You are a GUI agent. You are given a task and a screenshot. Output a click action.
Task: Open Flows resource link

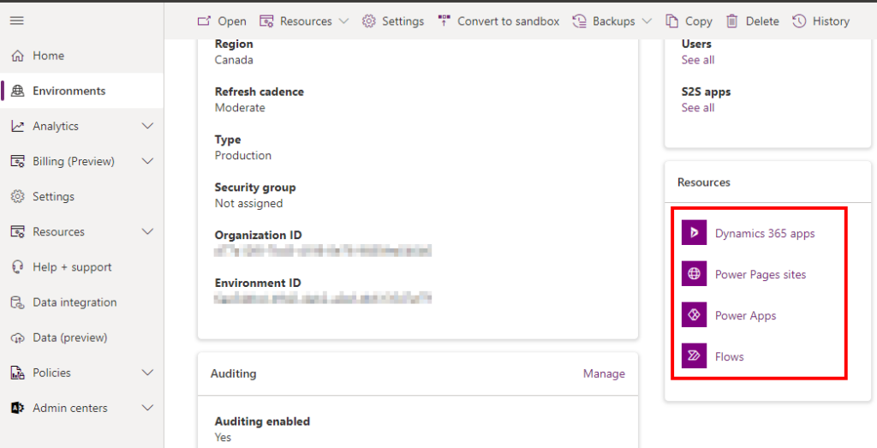(730, 356)
